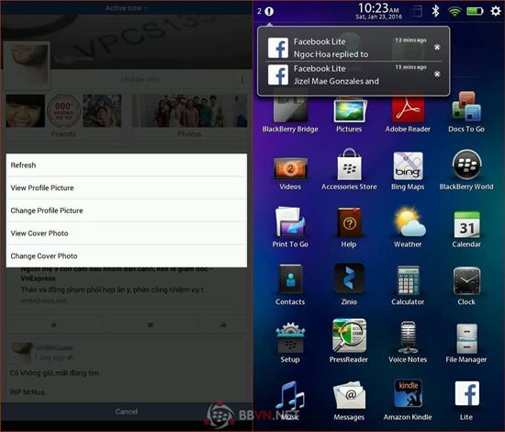Open the Ngoc Hoa replied notification
The width and height of the screenshot is (505, 432).
tap(348, 48)
